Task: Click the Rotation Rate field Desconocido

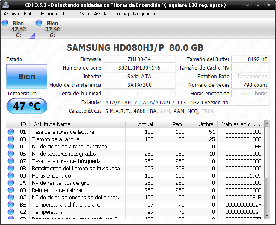Action: click(250, 76)
